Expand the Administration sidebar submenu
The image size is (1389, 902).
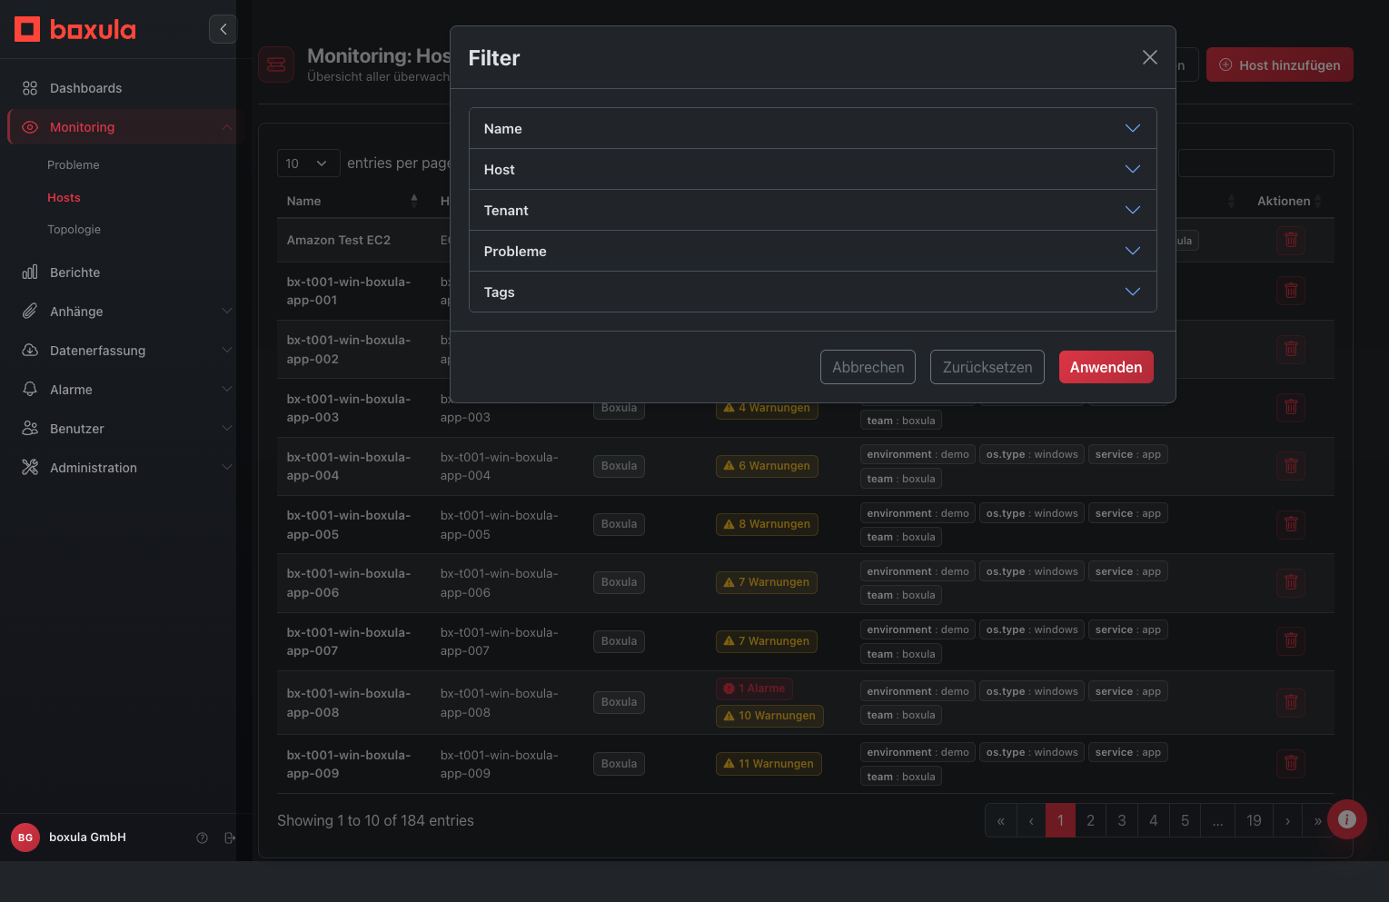(227, 468)
